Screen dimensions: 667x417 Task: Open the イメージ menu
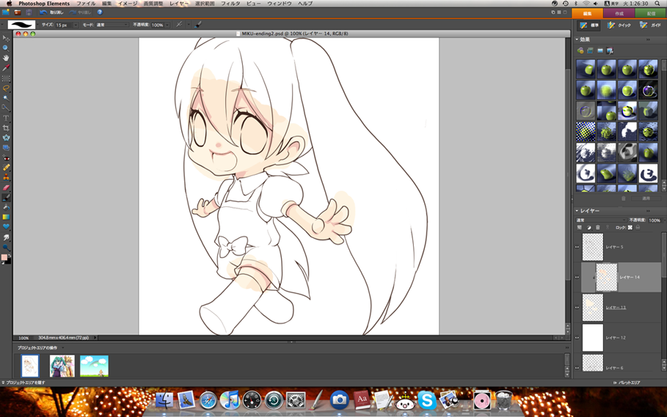[127, 4]
